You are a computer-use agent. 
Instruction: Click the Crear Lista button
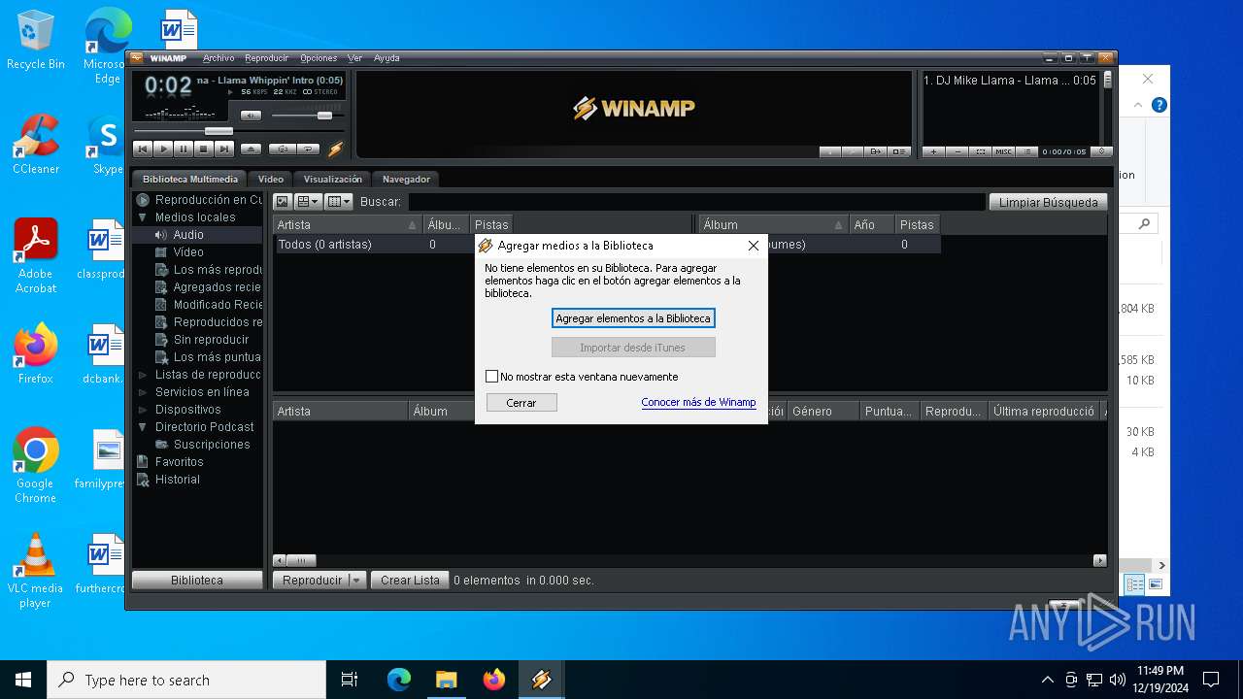[410, 580]
